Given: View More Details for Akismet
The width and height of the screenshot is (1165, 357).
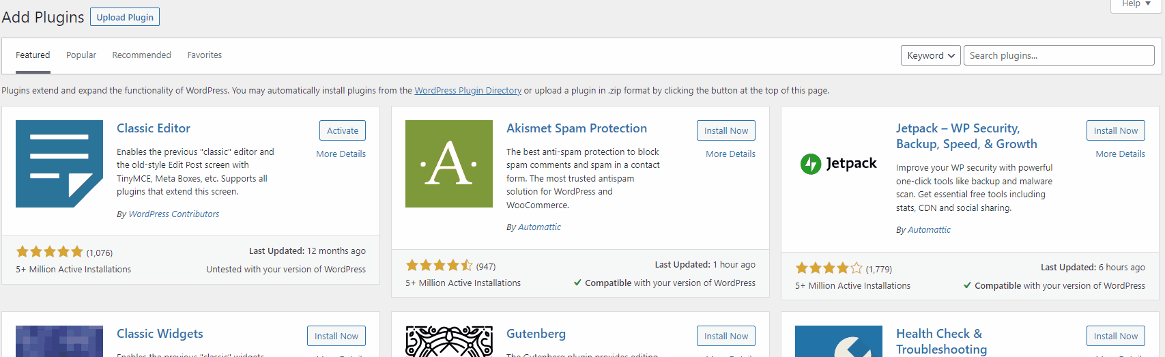Looking at the screenshot, I should click(731, 154).
